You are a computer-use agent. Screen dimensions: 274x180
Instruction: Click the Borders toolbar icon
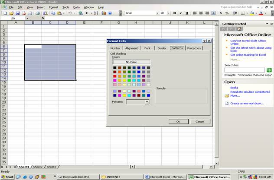pos(243,13)
